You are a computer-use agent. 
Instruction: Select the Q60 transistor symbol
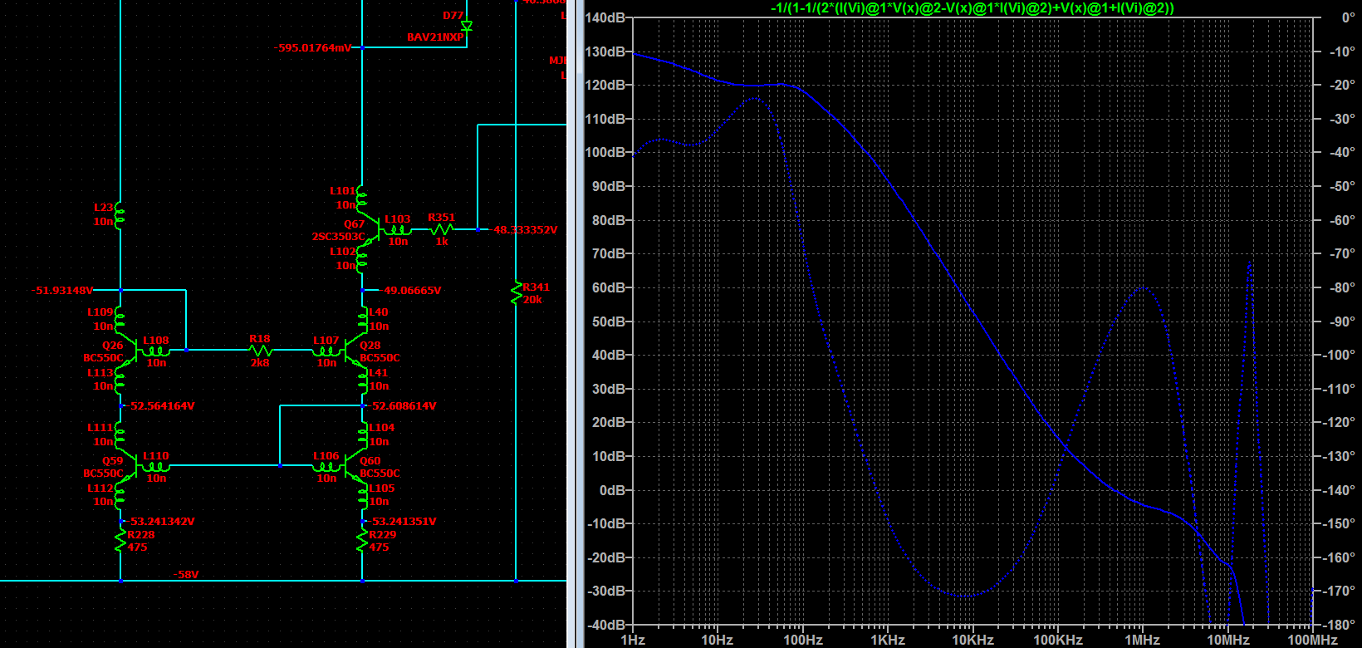[354, 466]
